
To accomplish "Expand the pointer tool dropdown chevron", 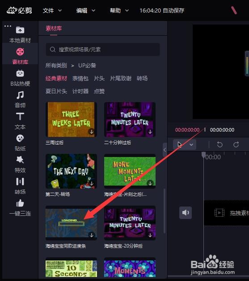I will (x=191, y=145).
